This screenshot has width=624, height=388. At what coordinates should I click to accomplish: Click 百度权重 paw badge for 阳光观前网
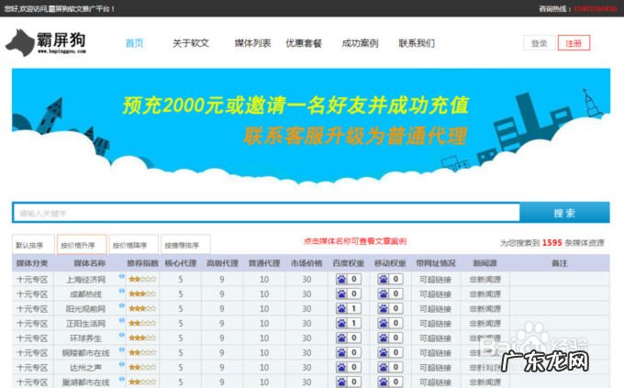(348, 309)
